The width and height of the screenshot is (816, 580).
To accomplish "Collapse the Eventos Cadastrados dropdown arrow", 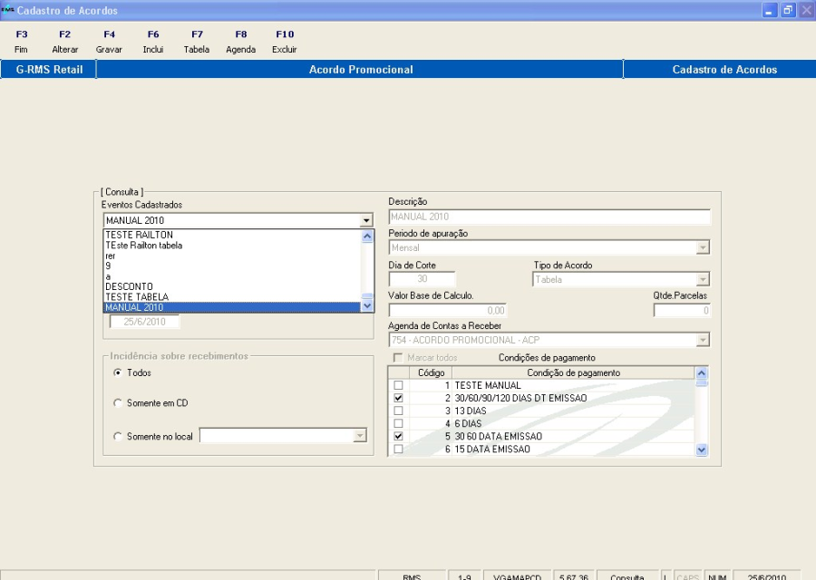I will coord(366,220).
